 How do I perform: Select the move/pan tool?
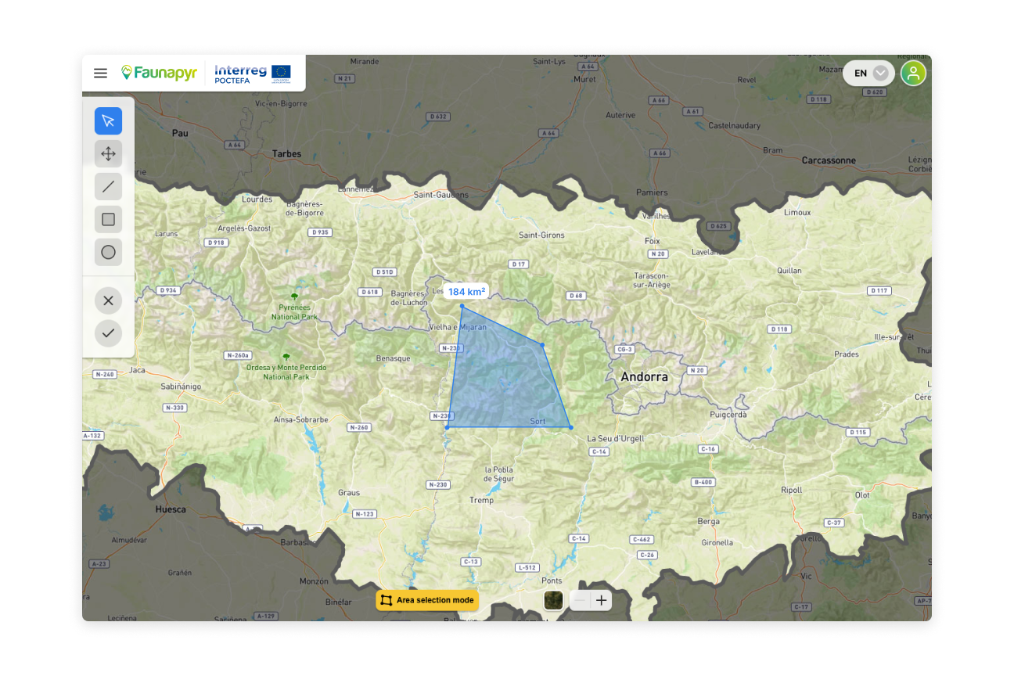click(108, 153)
